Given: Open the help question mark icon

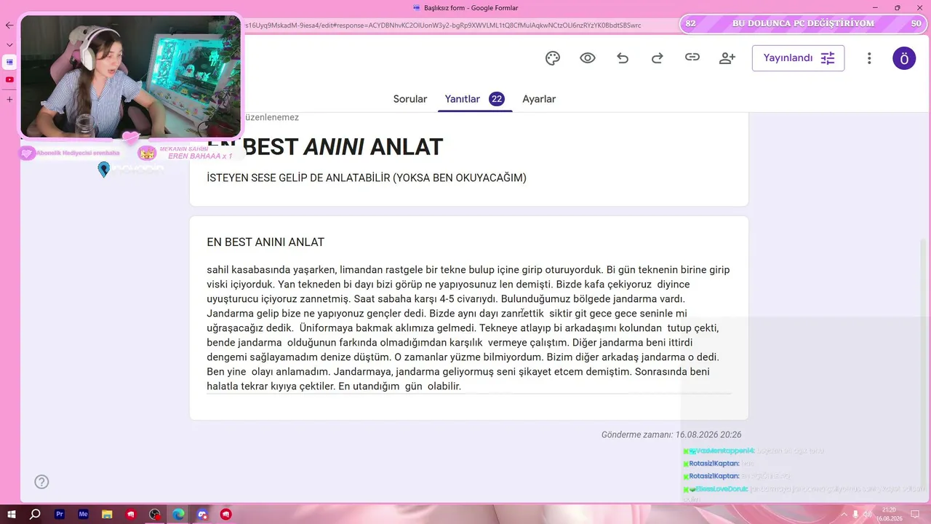Looking at the screenshot, I should 41,482.
